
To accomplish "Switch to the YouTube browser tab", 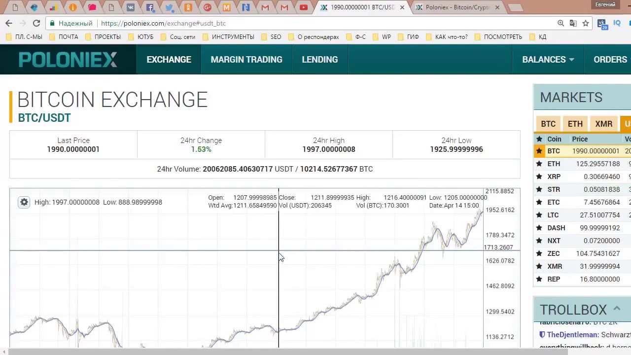I will click(x=304, y=7).
